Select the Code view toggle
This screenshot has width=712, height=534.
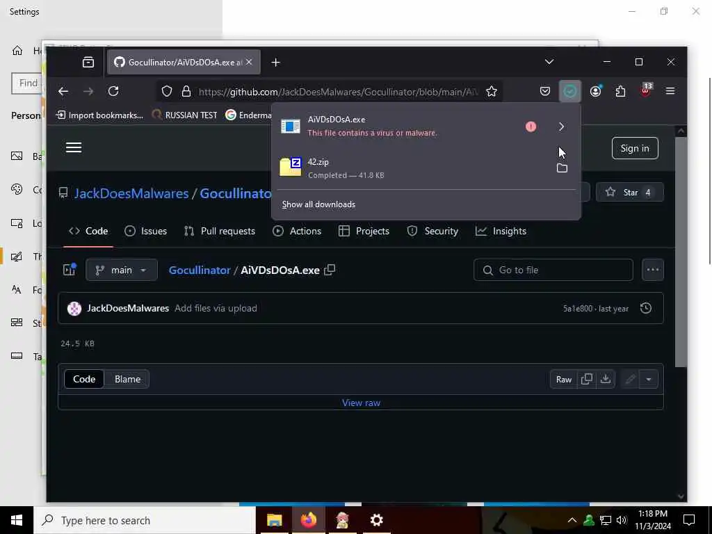84,379
